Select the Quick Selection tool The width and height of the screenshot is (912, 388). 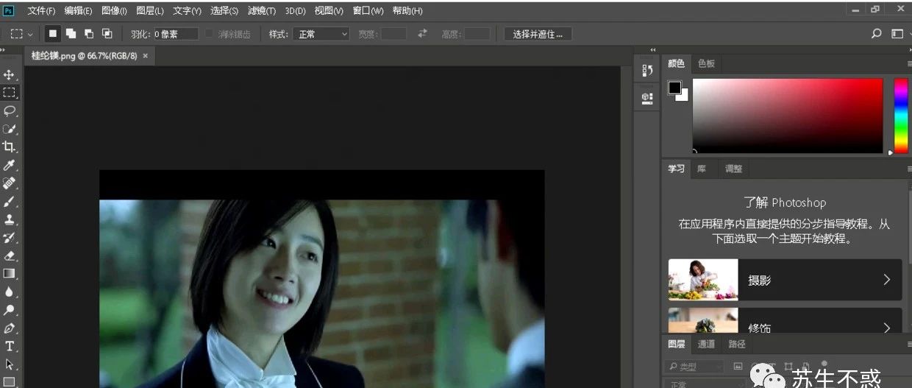(x=10, y=129)
